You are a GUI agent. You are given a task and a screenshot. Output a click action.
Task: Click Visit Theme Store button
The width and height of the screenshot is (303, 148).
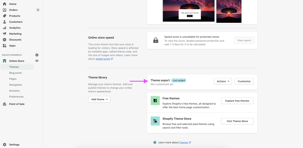pyautogui.click(x=237, y=121)
